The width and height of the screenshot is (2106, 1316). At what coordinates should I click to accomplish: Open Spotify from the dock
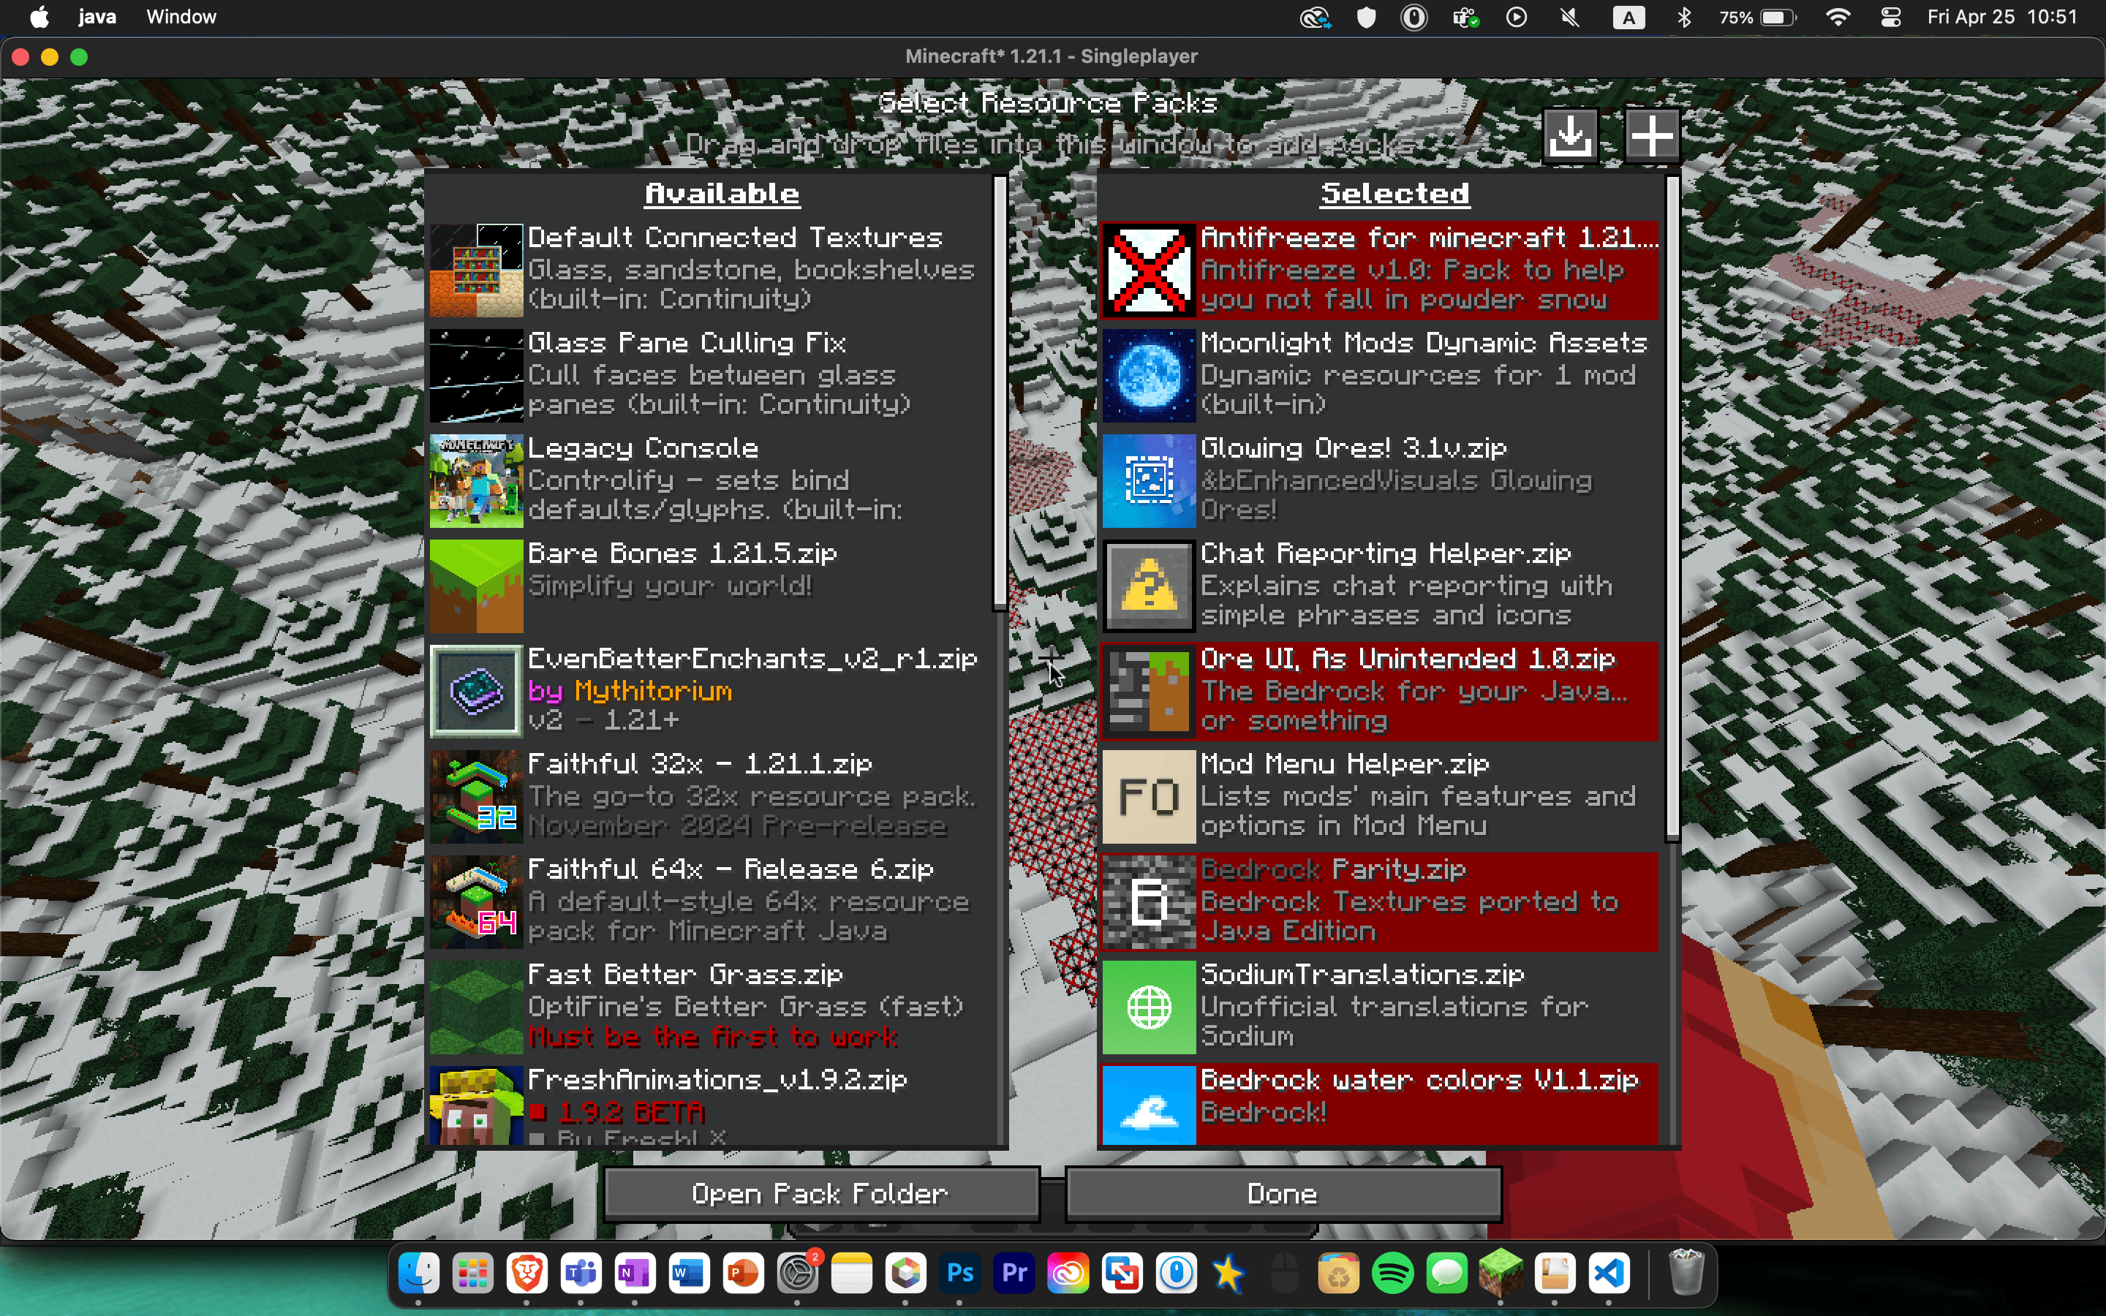pos(1392,1274)
